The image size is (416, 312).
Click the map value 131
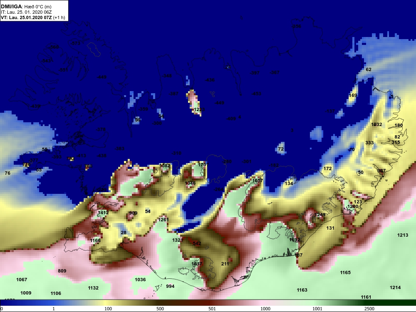[x=330, y=228]
